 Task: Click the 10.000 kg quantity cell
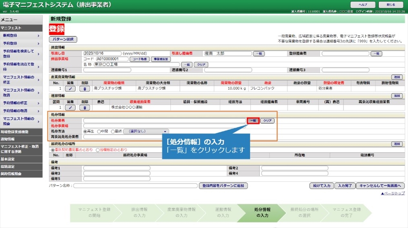(231, 89)
